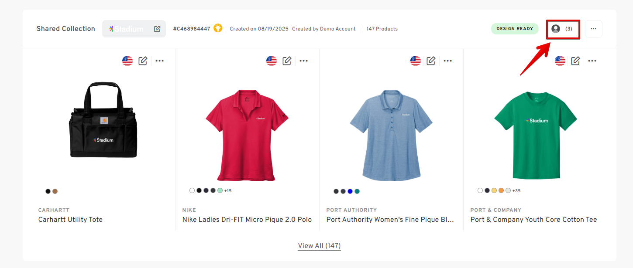The width and height of the screenshot is (633, 268).
Task: Choose the mint green swatch on Nike Polo
Action: pos(220,190)
